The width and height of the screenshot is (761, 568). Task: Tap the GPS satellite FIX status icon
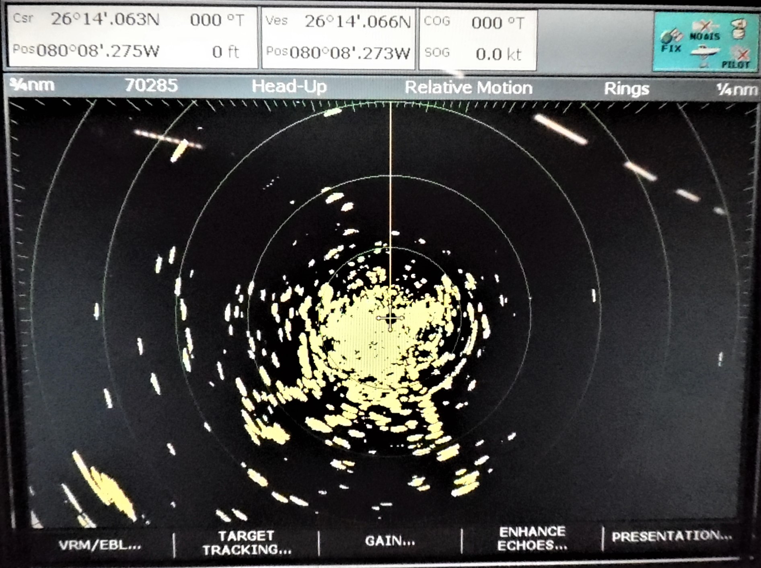pos(671,41)
